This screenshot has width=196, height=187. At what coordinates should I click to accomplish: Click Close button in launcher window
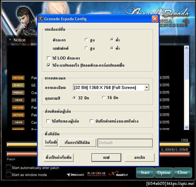click(x=183, y=173)
